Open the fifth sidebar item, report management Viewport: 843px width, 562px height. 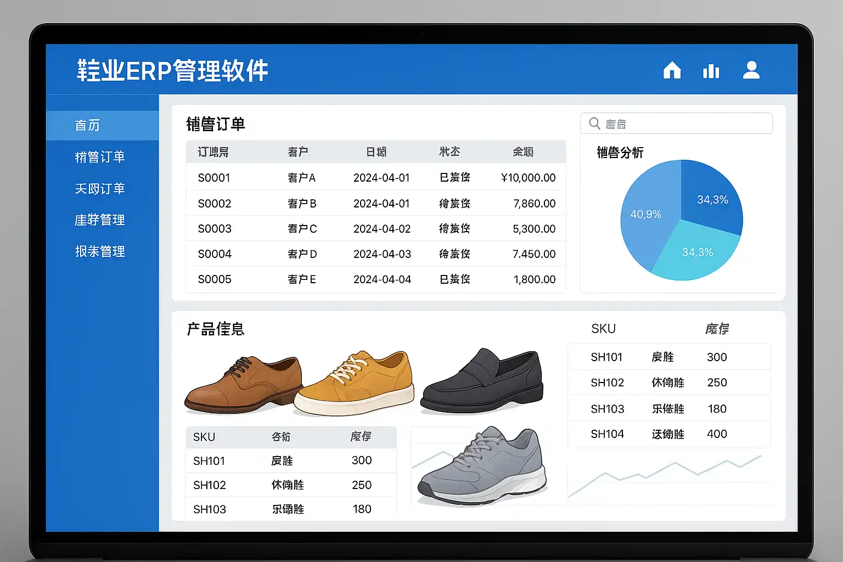pyautogui.click(x=100, y=251)
